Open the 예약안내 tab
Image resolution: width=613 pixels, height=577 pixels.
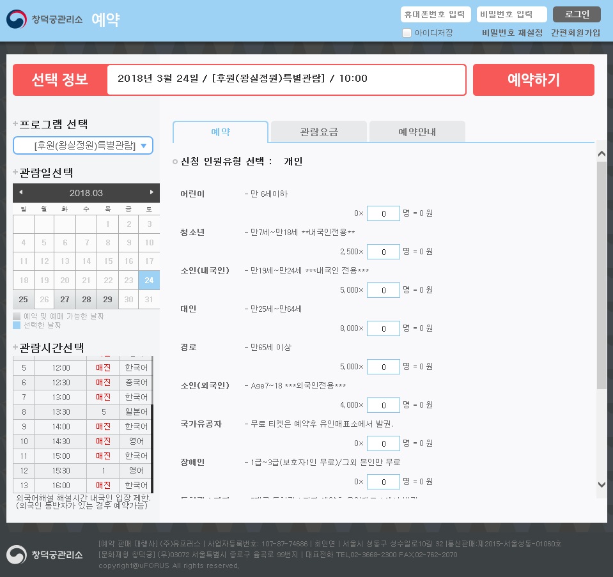point(417,132)
